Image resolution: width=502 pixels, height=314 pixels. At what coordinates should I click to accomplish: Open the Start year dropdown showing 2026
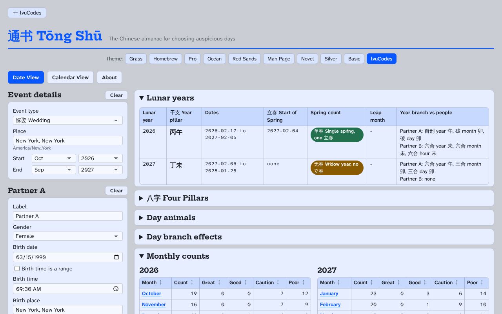pyautogui.click(x=100, y=159)
